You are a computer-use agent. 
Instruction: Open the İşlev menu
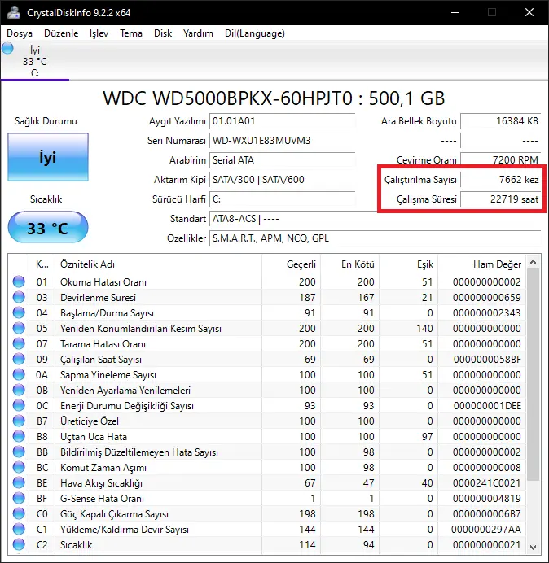pyautogui.click(x=99, y=33)
